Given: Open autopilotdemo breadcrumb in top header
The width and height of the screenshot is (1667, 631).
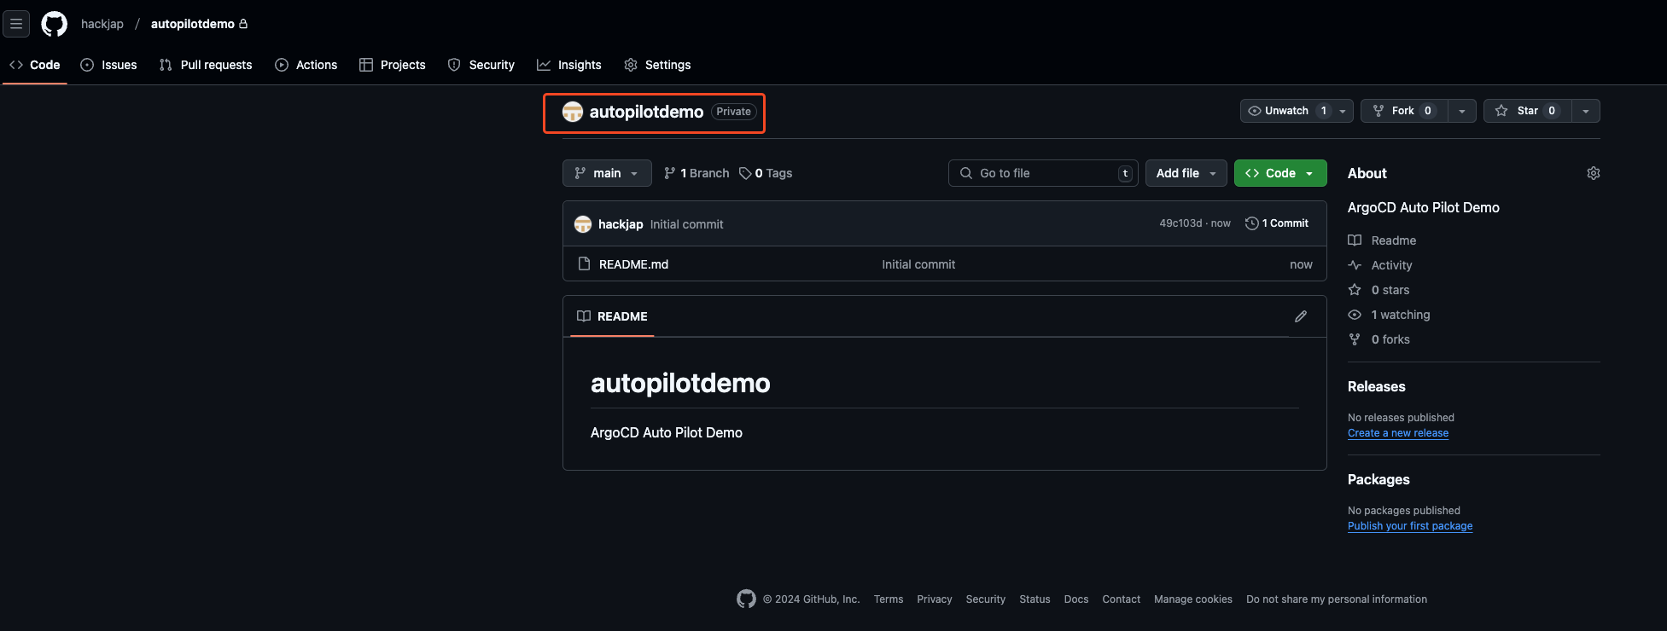Looking at the screenshot, I should [193, 24].
